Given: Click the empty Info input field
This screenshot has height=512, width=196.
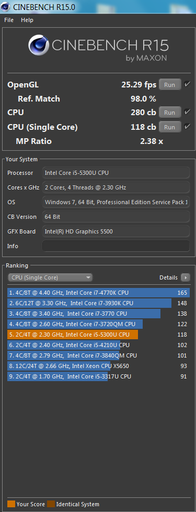Looking at the screenshot, I should 116,246.
